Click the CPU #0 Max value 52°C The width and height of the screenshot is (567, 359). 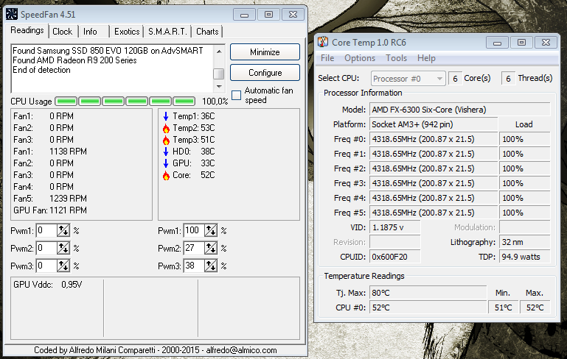click(x=535, y=308)
